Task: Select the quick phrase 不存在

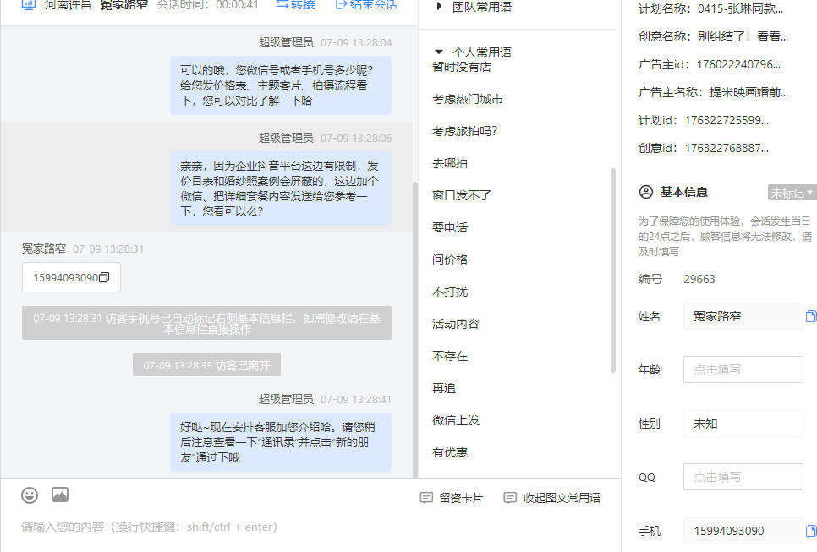Action: [450, 356]
